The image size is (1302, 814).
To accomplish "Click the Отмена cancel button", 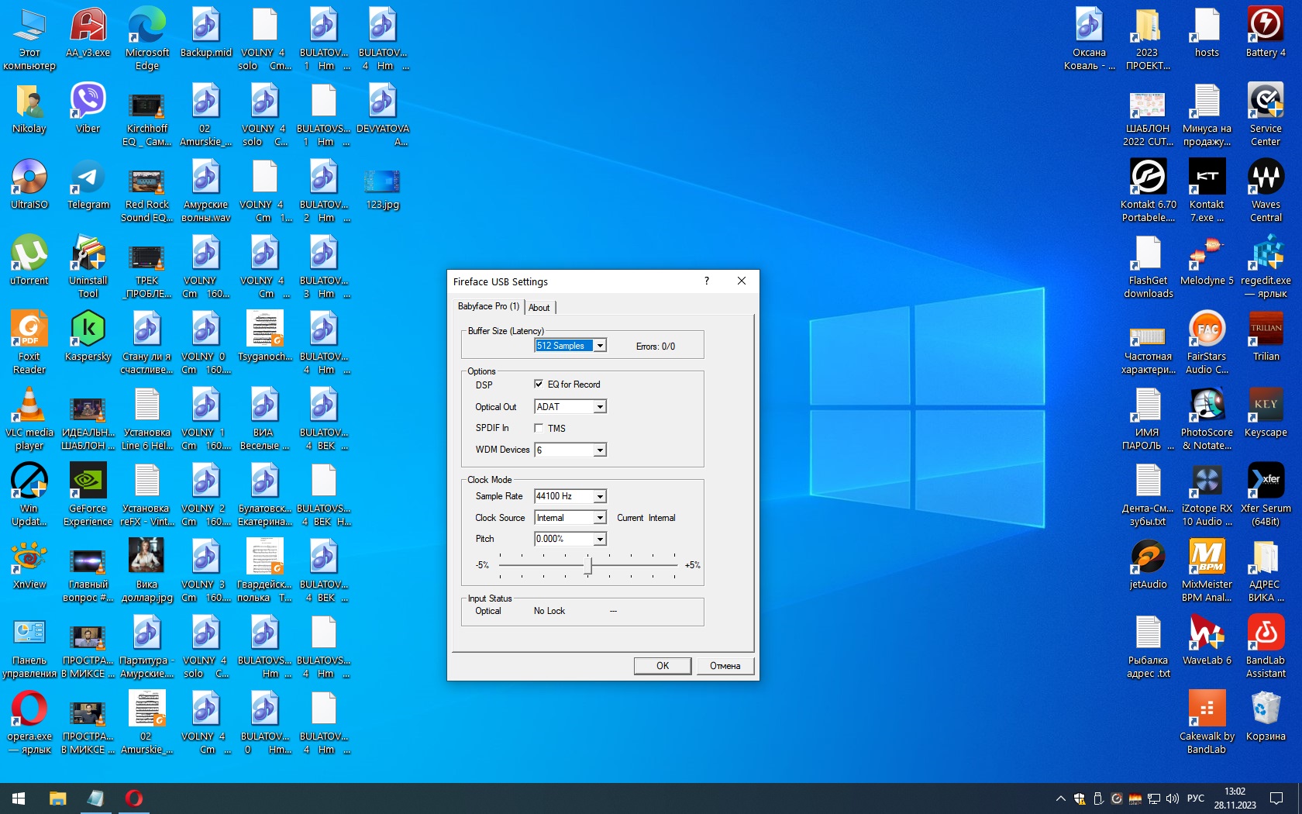I will (x=725, y=666).
